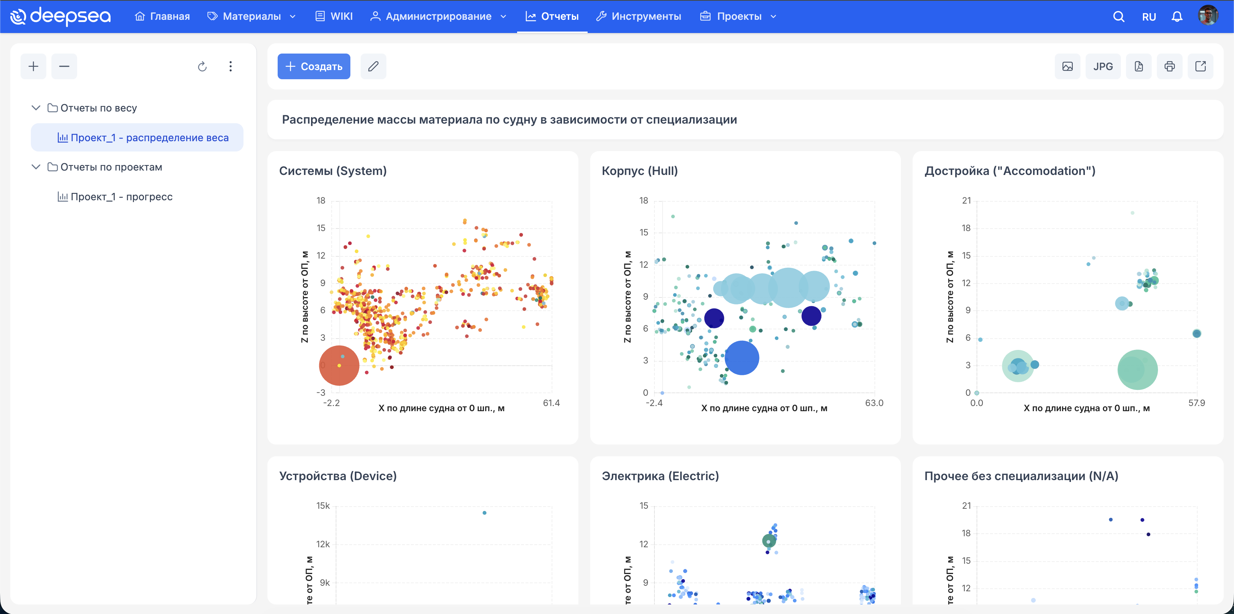
Task: Click the deepsea logo
Action: 60,16
